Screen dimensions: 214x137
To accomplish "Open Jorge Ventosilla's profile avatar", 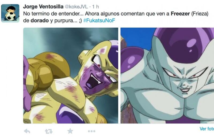I will click(10, 13).
